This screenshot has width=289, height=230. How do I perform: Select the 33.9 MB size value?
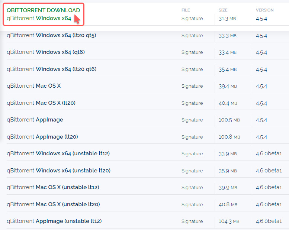pyautogui.click(x=228, y=154)
